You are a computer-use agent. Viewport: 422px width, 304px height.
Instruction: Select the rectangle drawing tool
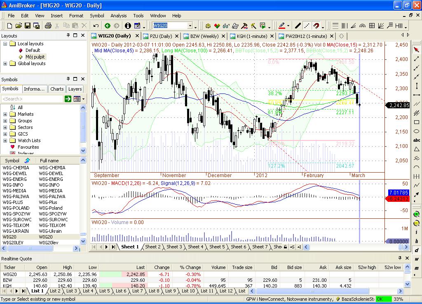[x=416, y=122]
